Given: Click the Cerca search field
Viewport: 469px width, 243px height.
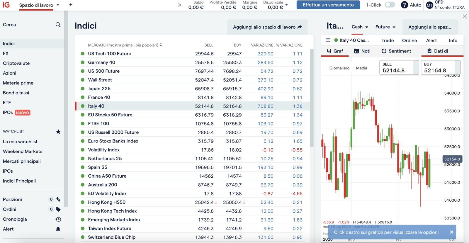Looking at the screenshot, I should 32,25.
